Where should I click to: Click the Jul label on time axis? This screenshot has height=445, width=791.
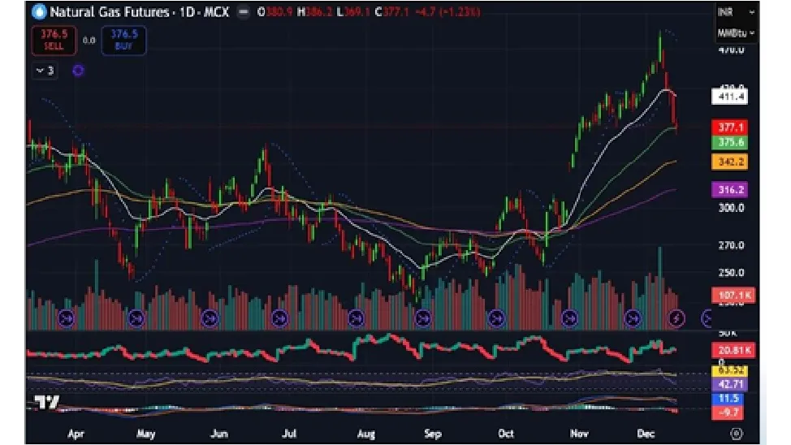point(289,434)
